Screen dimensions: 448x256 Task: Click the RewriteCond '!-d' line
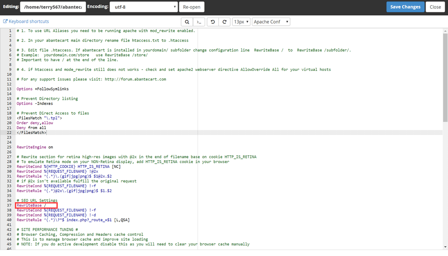click(56, 215)
